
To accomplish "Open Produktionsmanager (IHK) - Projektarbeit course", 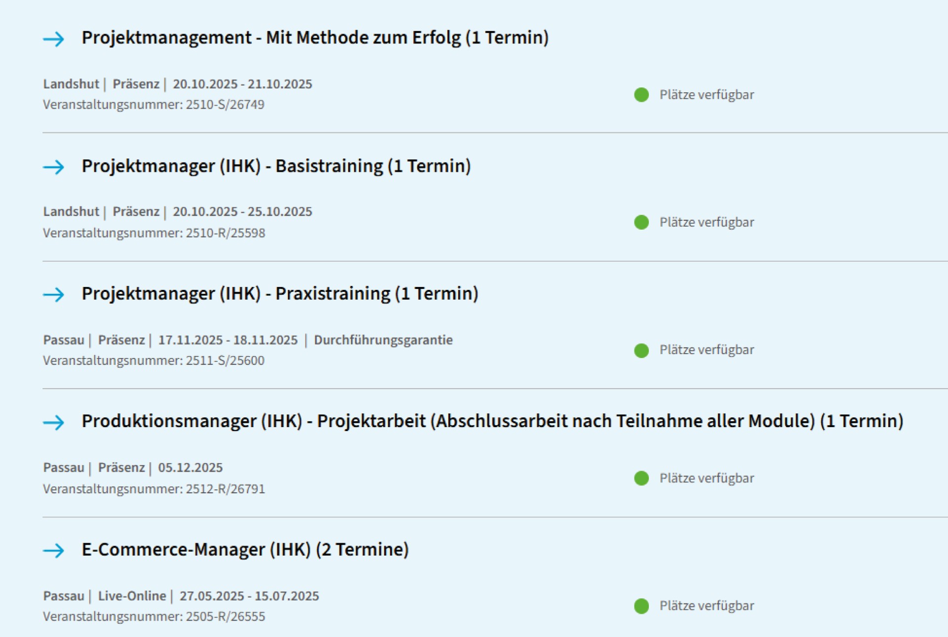I will click(492, 421).
